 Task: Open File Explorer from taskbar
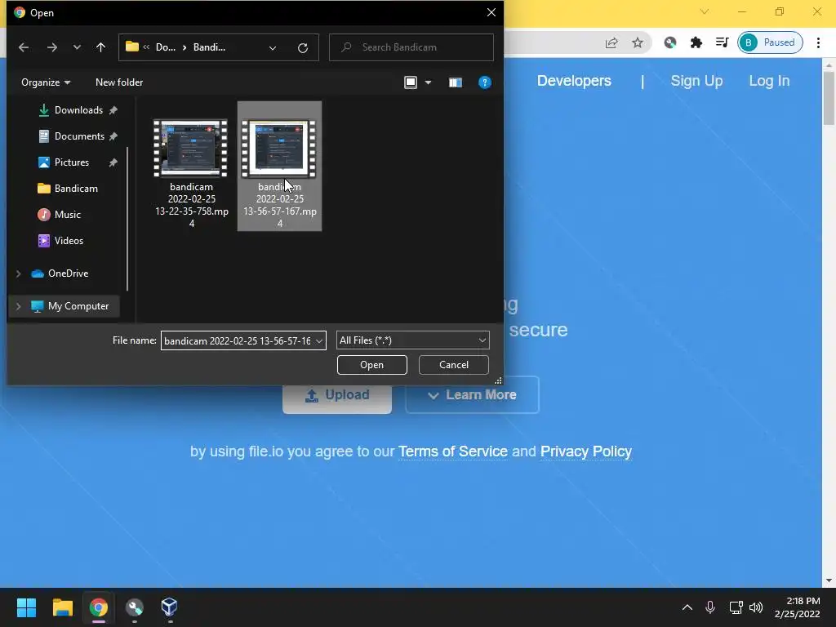[62, 607]
